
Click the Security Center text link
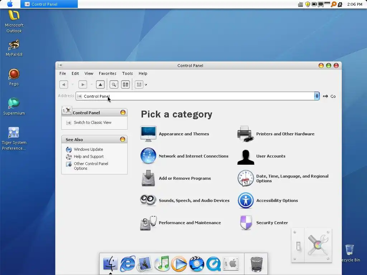[x=272, y=223]
